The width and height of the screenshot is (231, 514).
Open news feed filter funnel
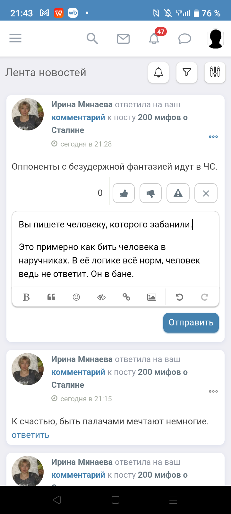click(187, 72)
